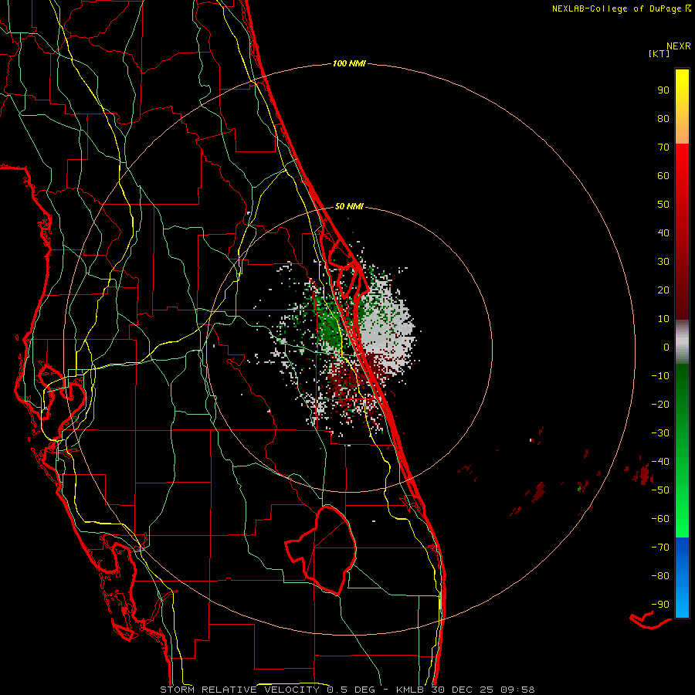Select the positive 50 knot scale label
The height and width of the screenshot is (695, 695).
[663, 205]
